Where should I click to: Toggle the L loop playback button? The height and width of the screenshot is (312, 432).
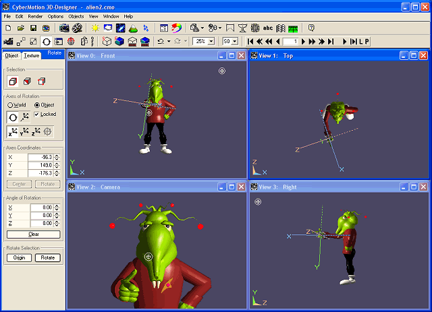tap(360, 42)
